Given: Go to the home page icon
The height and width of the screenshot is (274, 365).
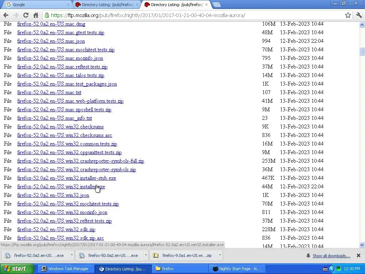Looking at the screenshot, I should tap(36, 15).
